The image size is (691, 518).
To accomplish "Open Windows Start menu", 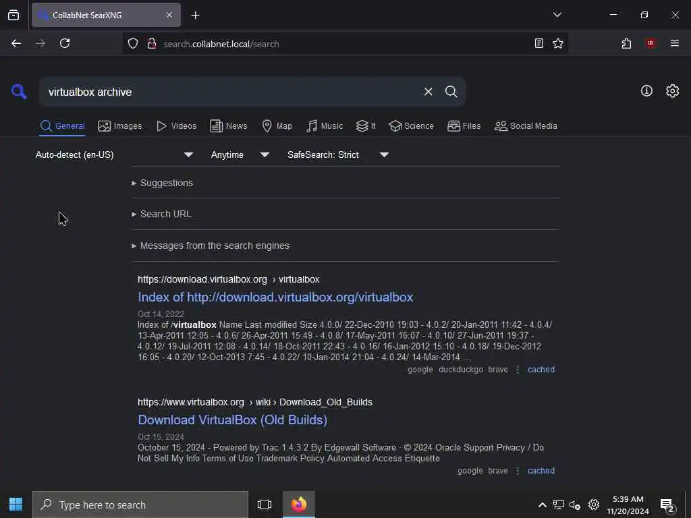I will (x=16, y=505).
